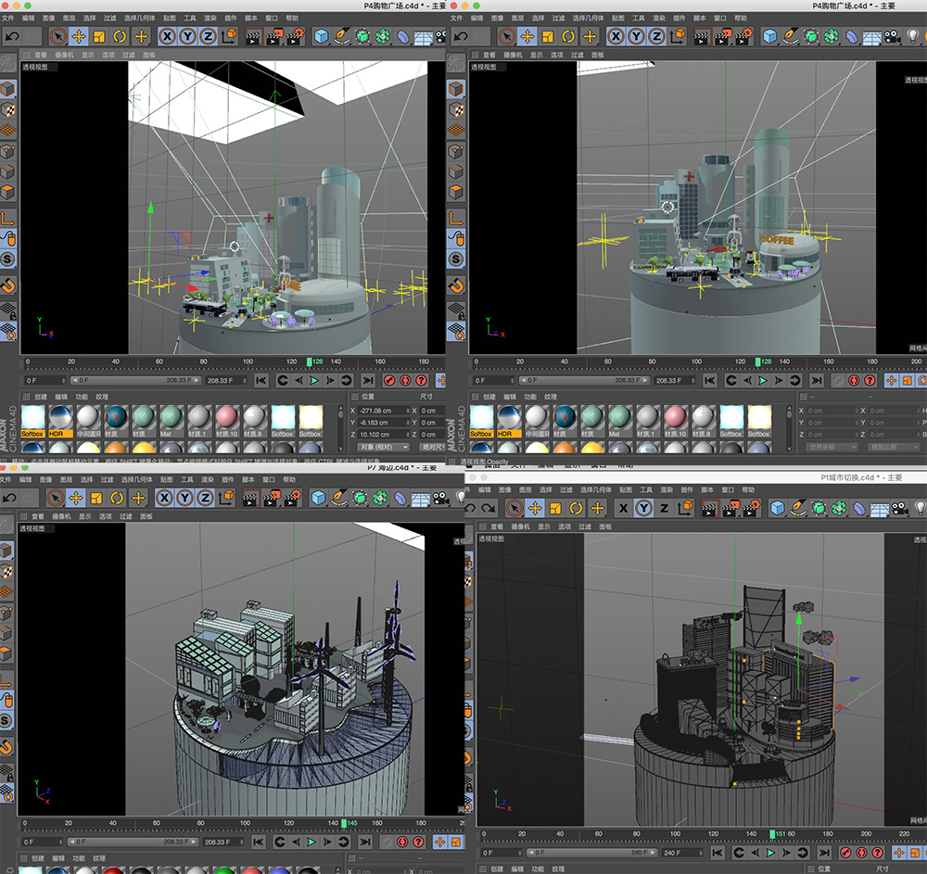Click stepper on 240 F end field, P1城市切换 window
Viewport: 927px width, 874px height.
click(701, 853)
